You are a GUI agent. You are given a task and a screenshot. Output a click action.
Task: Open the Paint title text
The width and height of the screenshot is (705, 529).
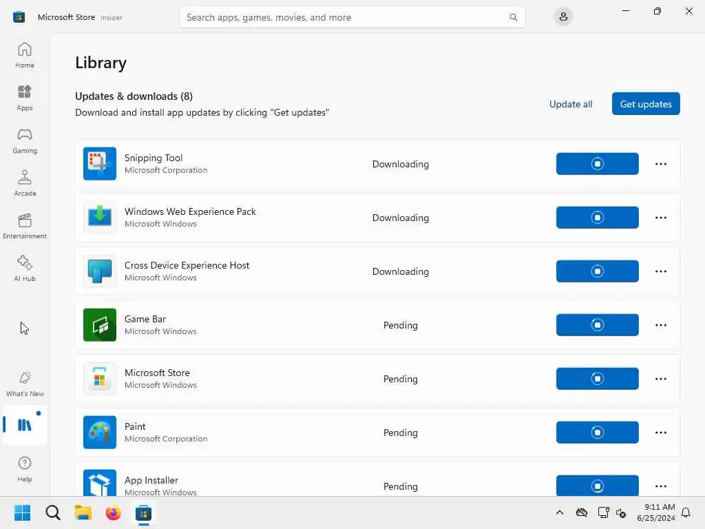(x=135, y=426)
